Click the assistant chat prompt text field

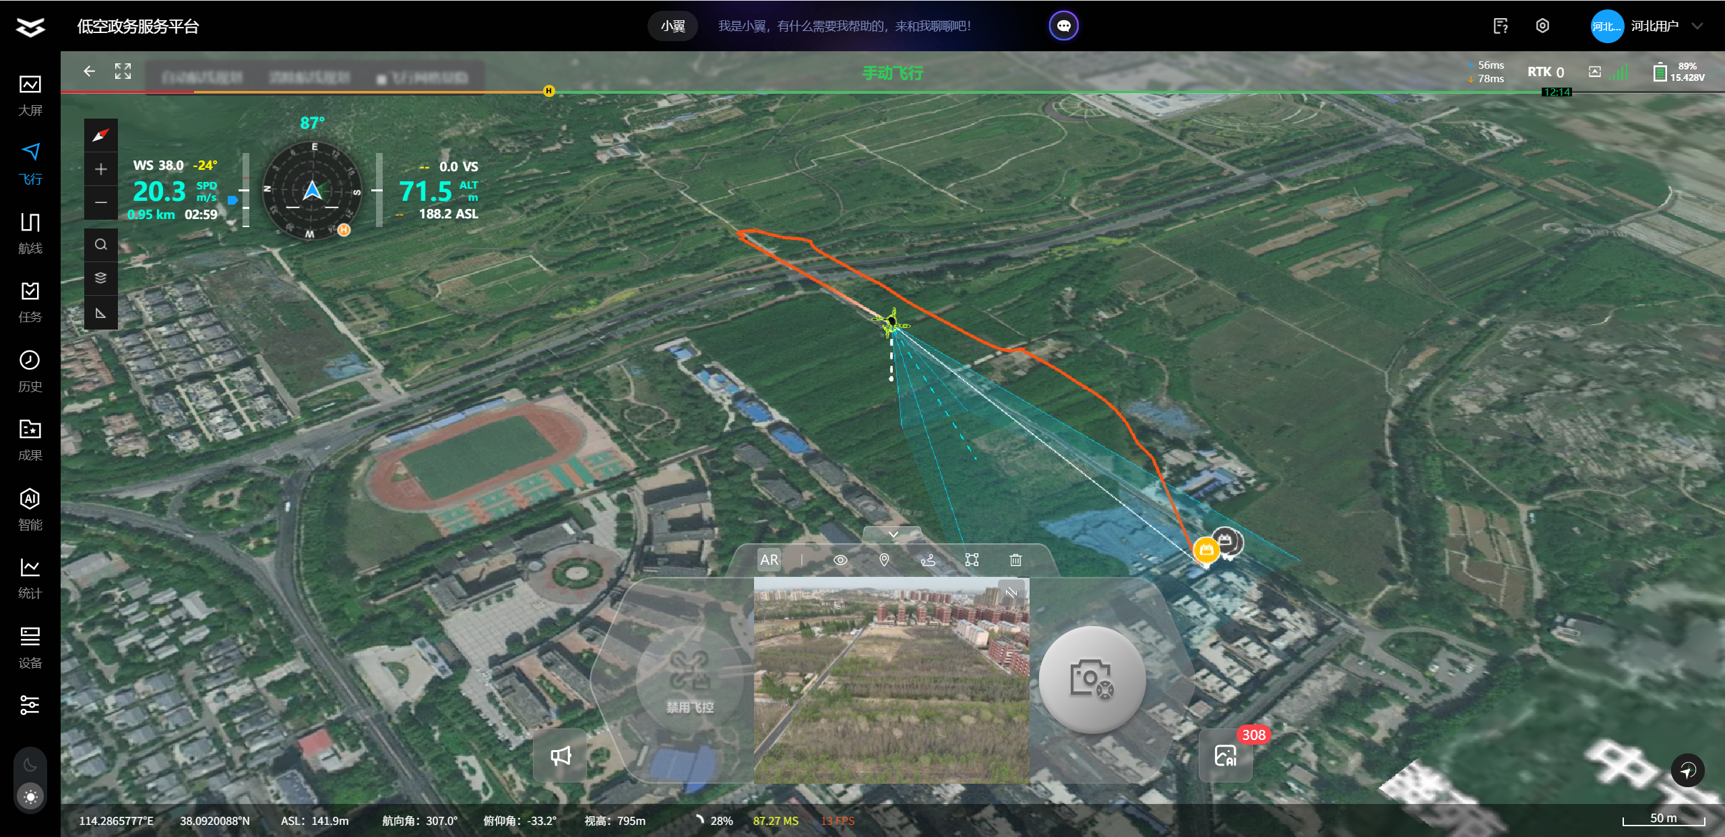tap(844, 26)
